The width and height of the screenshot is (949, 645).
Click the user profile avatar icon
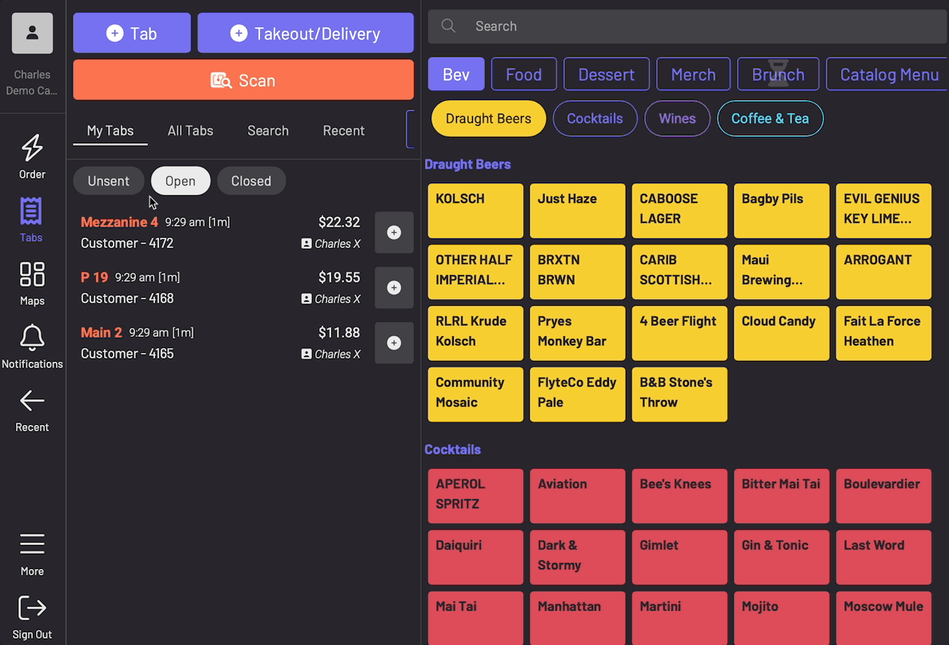pyautogui.click(x=32, y=34)
